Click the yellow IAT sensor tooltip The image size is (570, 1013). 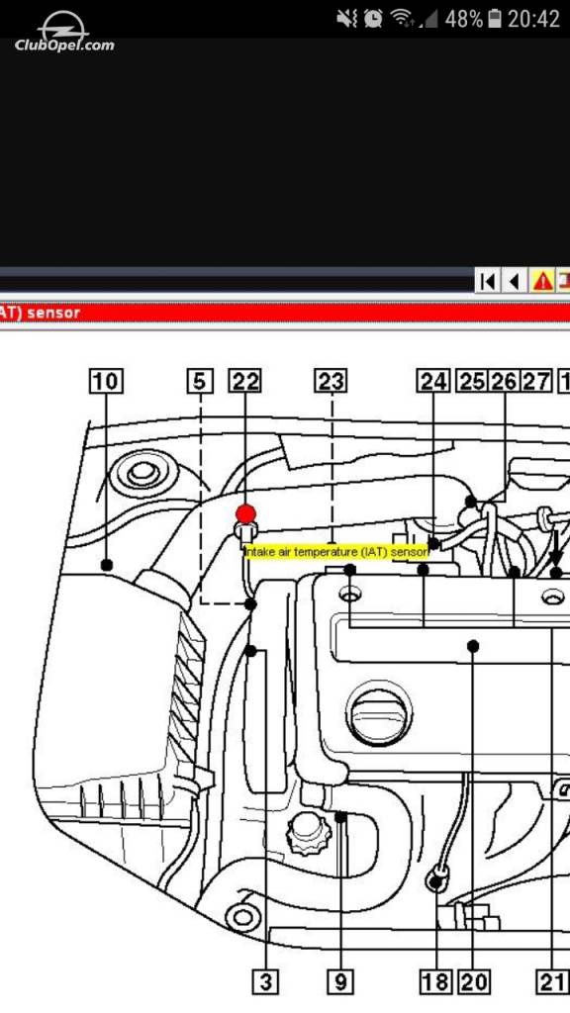pos(336,552)
